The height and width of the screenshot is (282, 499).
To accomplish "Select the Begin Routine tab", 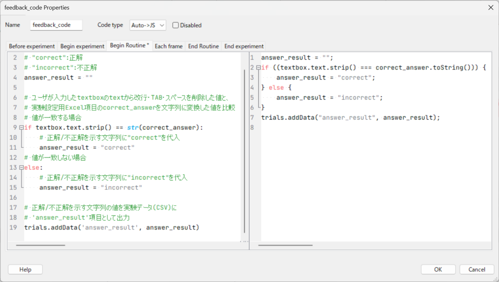I will (130, 46).
